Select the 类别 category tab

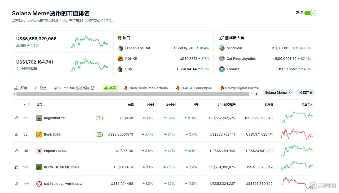coord(110,88)
